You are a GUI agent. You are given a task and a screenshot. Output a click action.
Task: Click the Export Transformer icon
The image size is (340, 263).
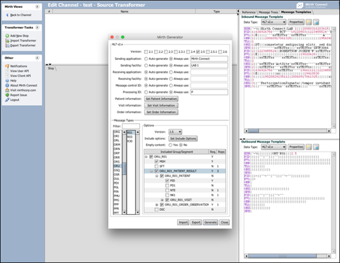(7, 46)
